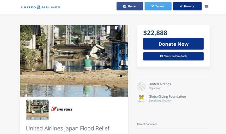Click the main flood relief image

[74, 61]
